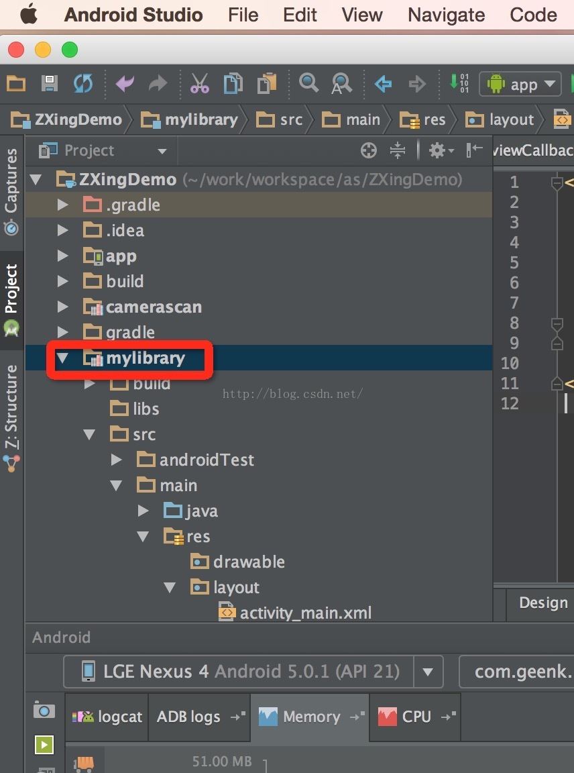The height and width of the screenshot is (773, 574).
Task: Click layout in the breadcrumb bar
Action: (x=500, y=119)
